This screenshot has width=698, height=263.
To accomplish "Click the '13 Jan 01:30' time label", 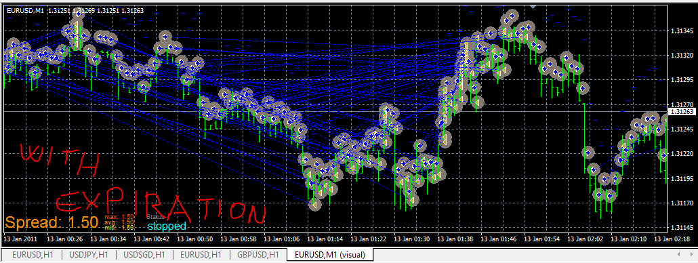I will pyautogui.click(x=412, y=239).
